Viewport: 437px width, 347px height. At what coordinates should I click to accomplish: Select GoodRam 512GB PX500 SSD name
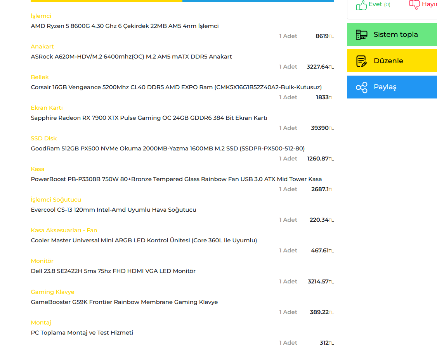[x=168, y=148]
